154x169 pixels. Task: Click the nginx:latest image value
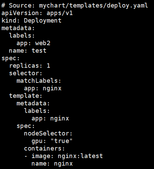coord(80,156)
